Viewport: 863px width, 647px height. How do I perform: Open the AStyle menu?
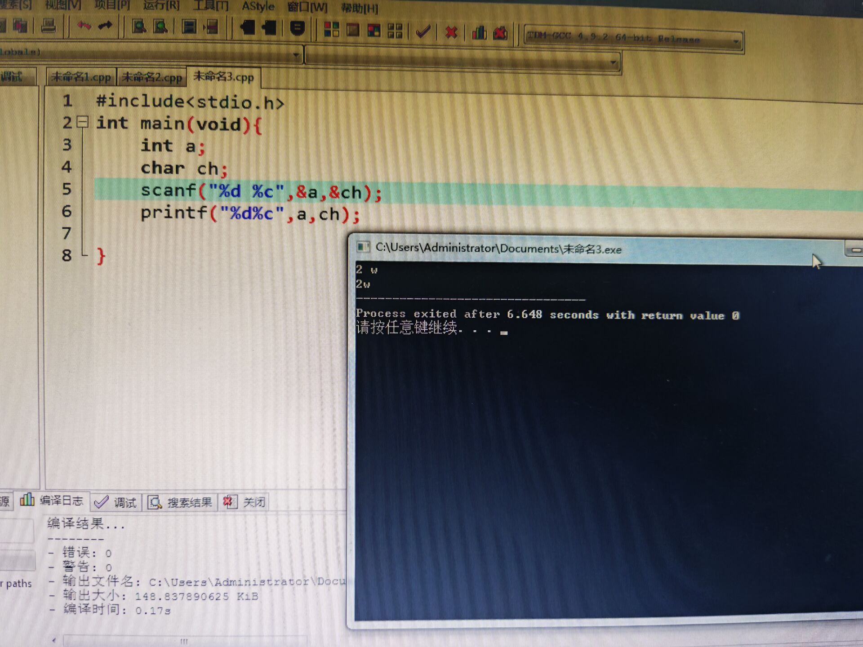pyautogui.click(x=258, y=6)
